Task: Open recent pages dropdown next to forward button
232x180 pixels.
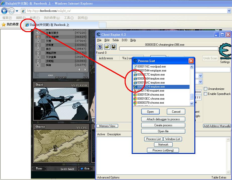Action: coord(17,11)
